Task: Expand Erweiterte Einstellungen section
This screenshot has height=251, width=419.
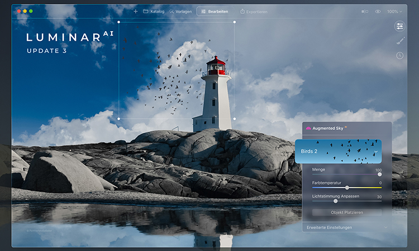Action: [x=346, y=228]
